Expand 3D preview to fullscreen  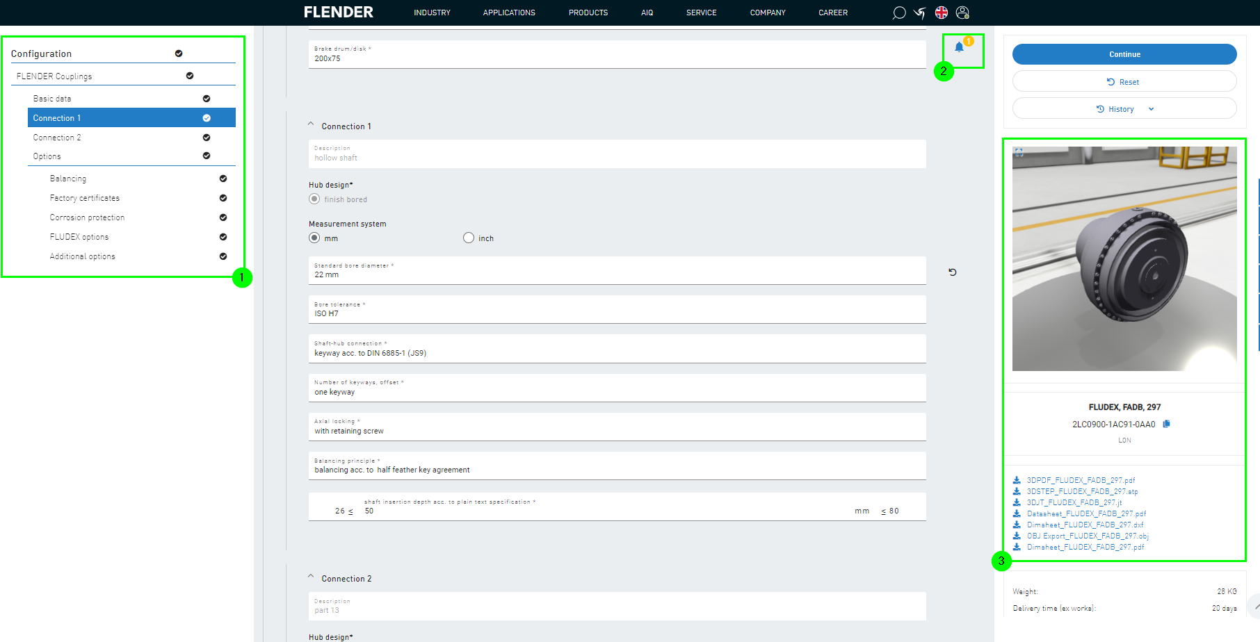[x=1019, y=152]
